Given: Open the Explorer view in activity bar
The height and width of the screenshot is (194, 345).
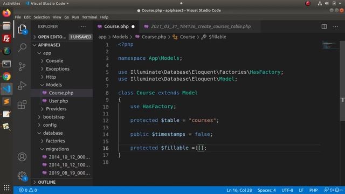Looking at the screenshot, I should 22,29.
